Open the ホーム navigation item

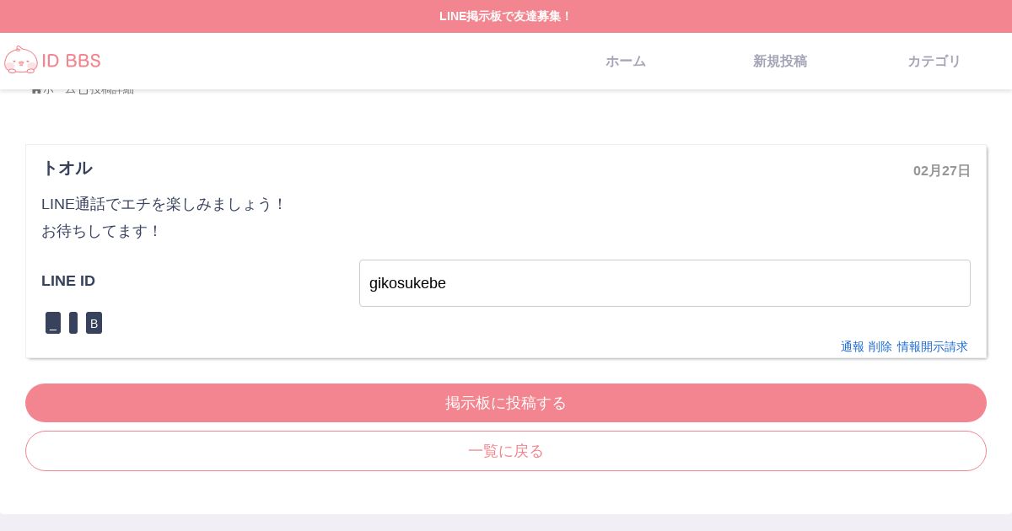[x=626, y=62]
